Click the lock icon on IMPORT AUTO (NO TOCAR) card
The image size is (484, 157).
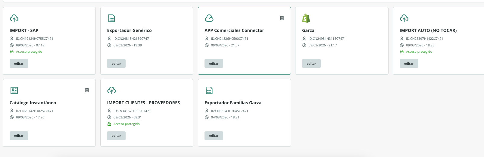click(402, 52)
